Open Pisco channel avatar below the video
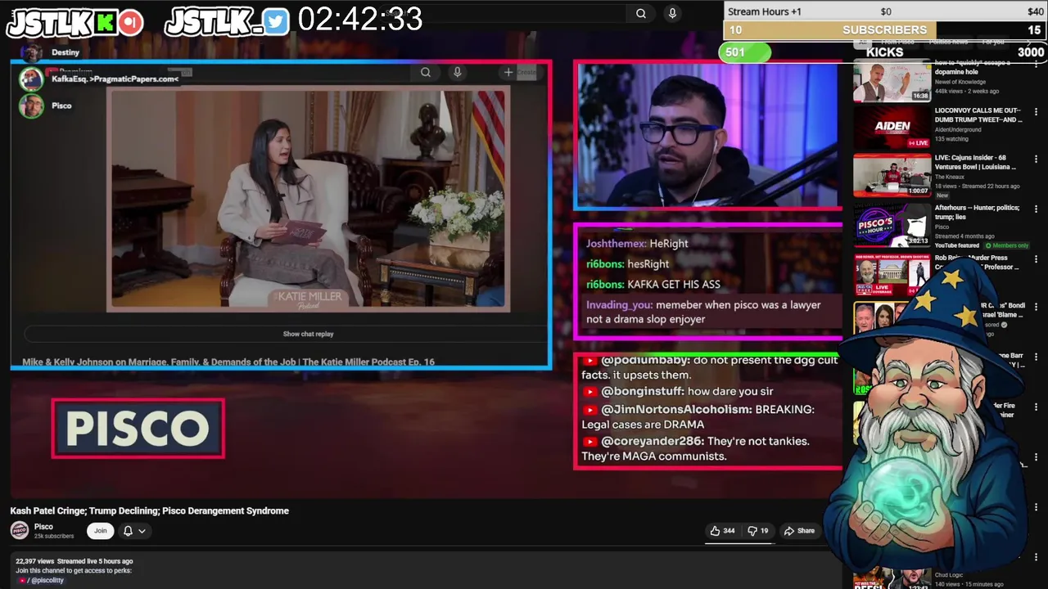Image resolution: width=1048 pixels, height=589 pixels. pyautogui.click(x=19, y=531)
